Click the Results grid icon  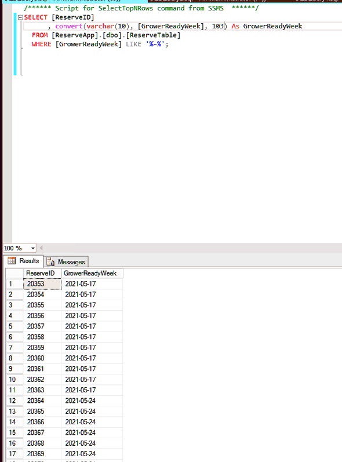pos(12,261)
